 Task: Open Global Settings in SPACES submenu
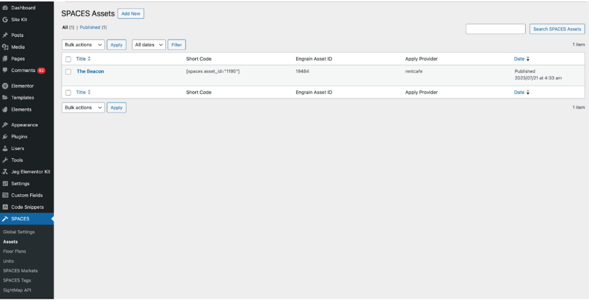point(19,232)
